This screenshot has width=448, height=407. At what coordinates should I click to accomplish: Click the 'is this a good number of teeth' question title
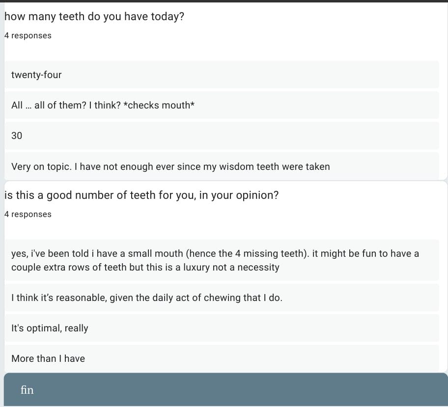141,195
